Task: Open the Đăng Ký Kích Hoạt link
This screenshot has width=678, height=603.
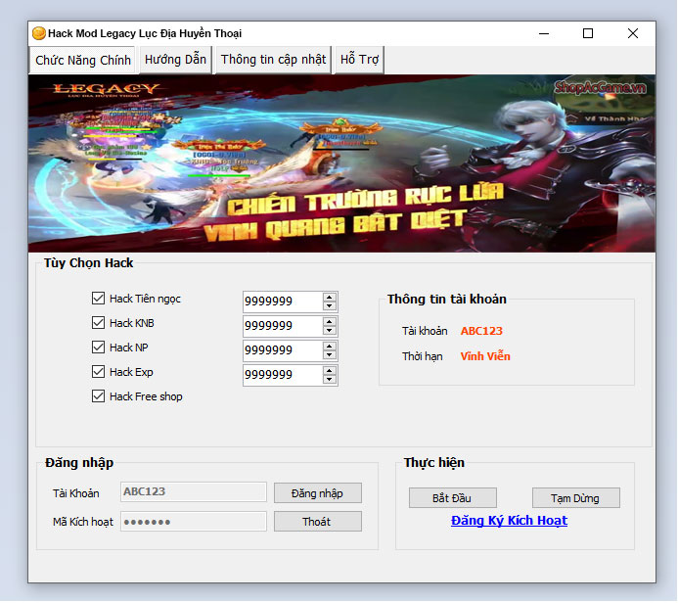Action: pos(509,521)
